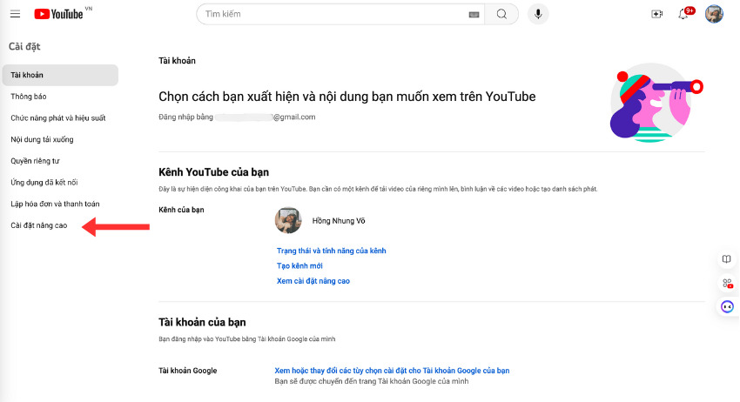Click the apps extension icon on right edge
The height and width of the screenshot is (402, 740).
point(727,283)
